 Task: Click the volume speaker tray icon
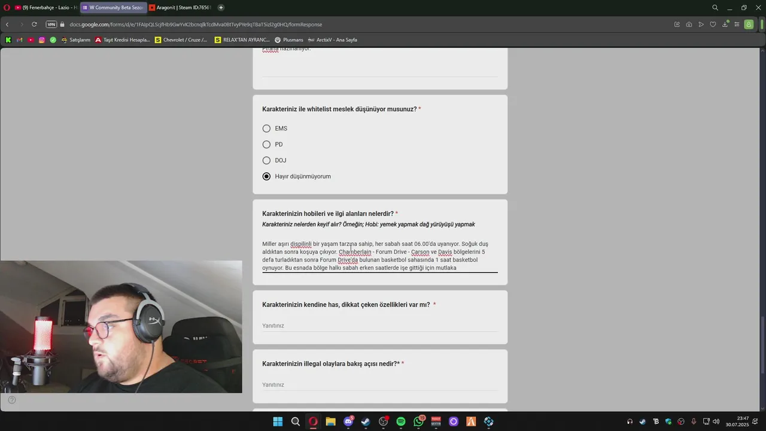tap(716, 421)
